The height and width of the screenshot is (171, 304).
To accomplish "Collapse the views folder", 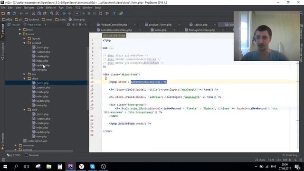I will pos(20,34).
